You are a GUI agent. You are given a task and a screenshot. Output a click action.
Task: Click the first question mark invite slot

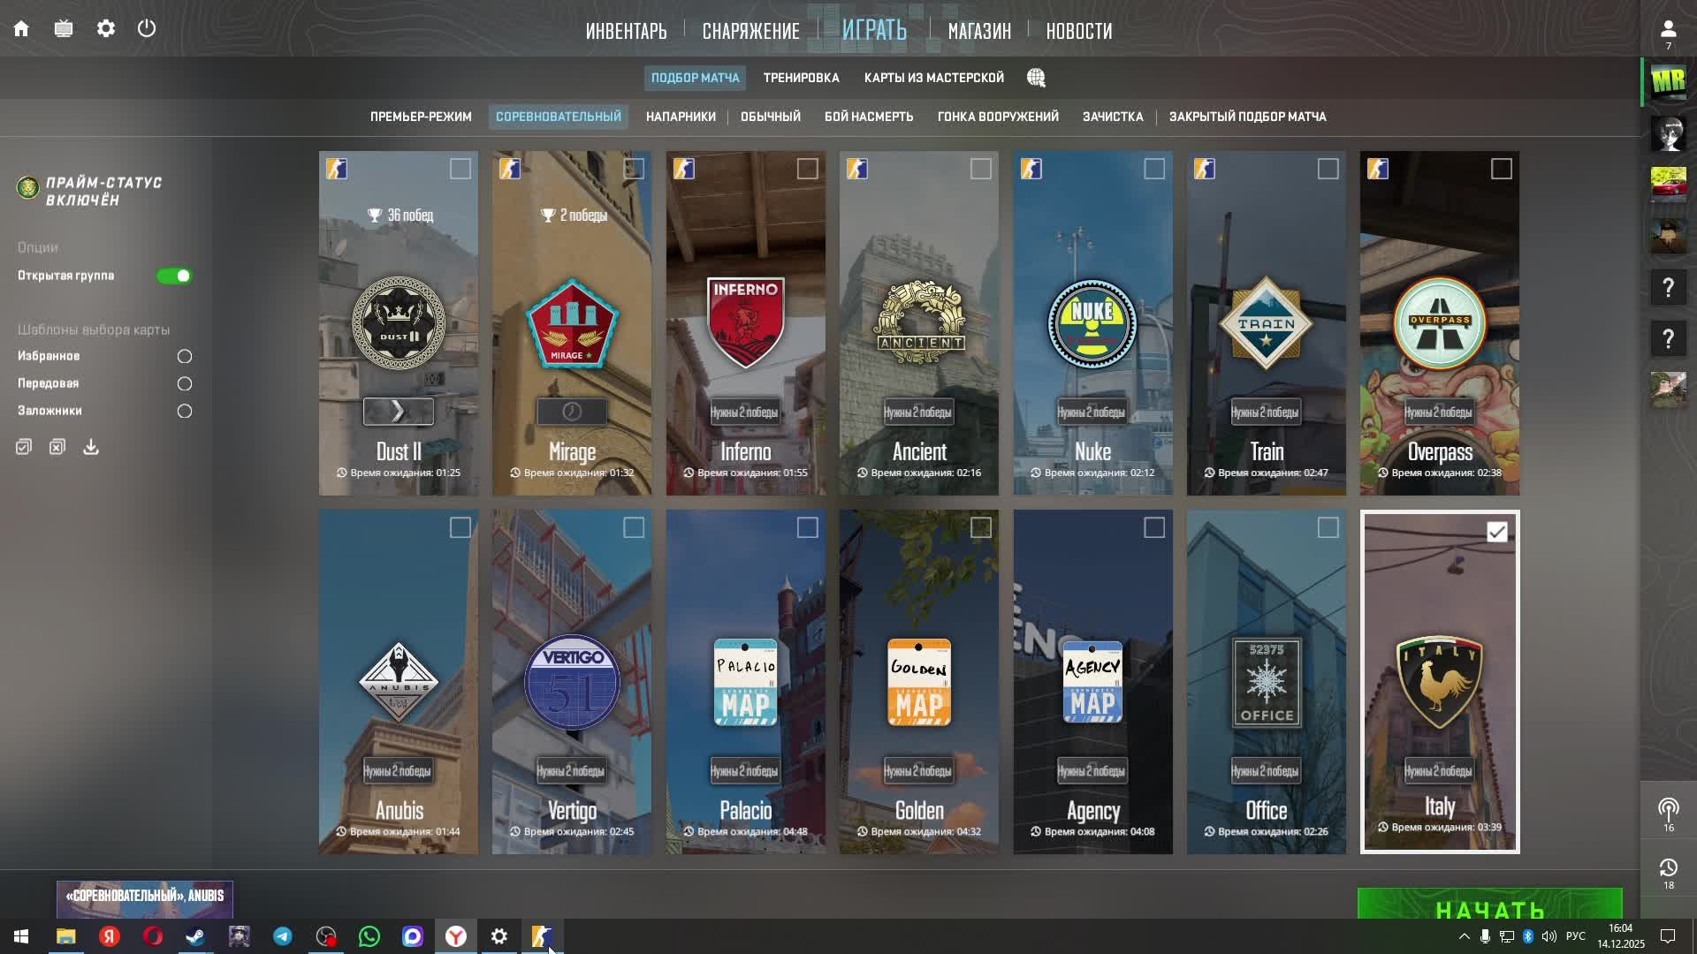tap(1668, 288)
